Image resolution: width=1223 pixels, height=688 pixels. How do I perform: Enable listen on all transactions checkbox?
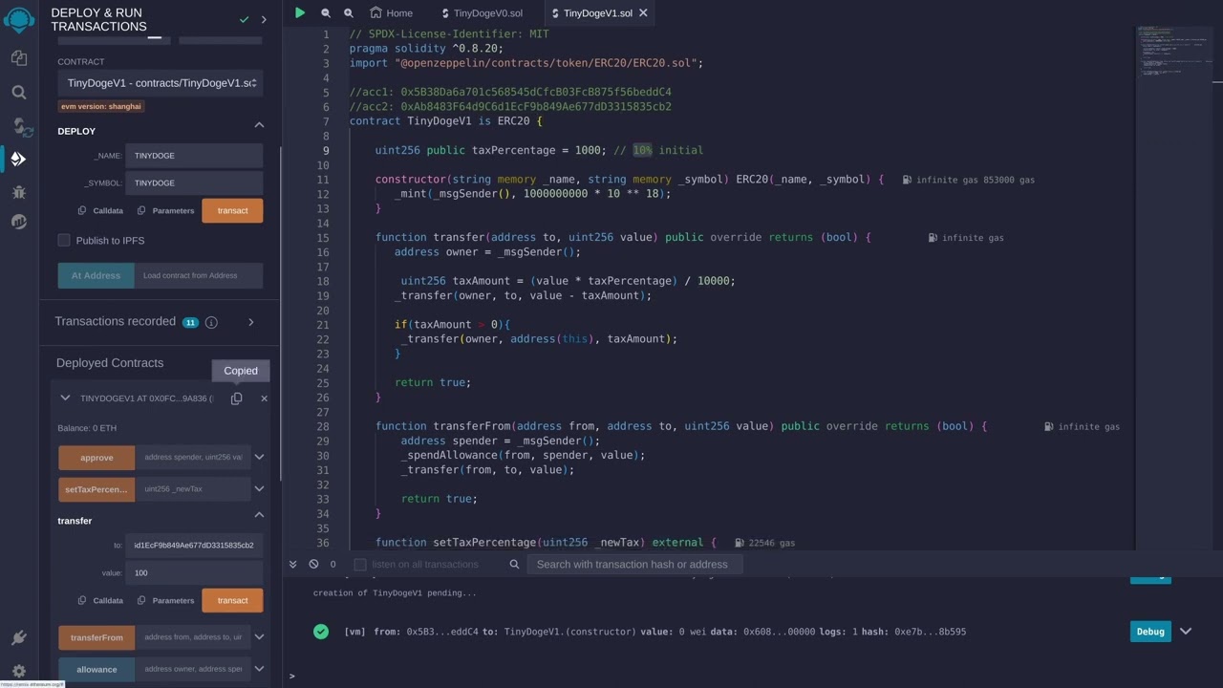click(360, 564)
